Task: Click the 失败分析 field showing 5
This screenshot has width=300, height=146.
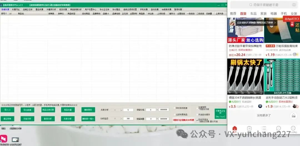Action: click(x=128, y=110)
